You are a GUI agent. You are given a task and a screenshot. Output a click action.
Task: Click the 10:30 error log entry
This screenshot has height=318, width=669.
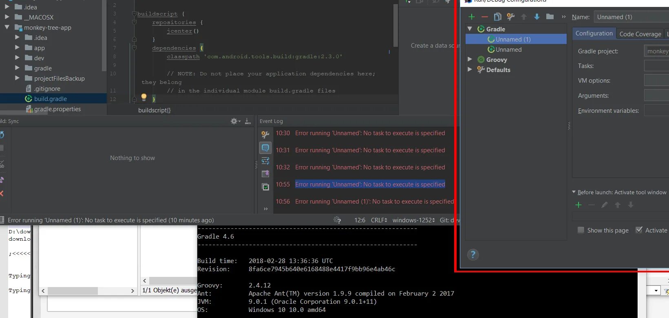coord(370,133)
